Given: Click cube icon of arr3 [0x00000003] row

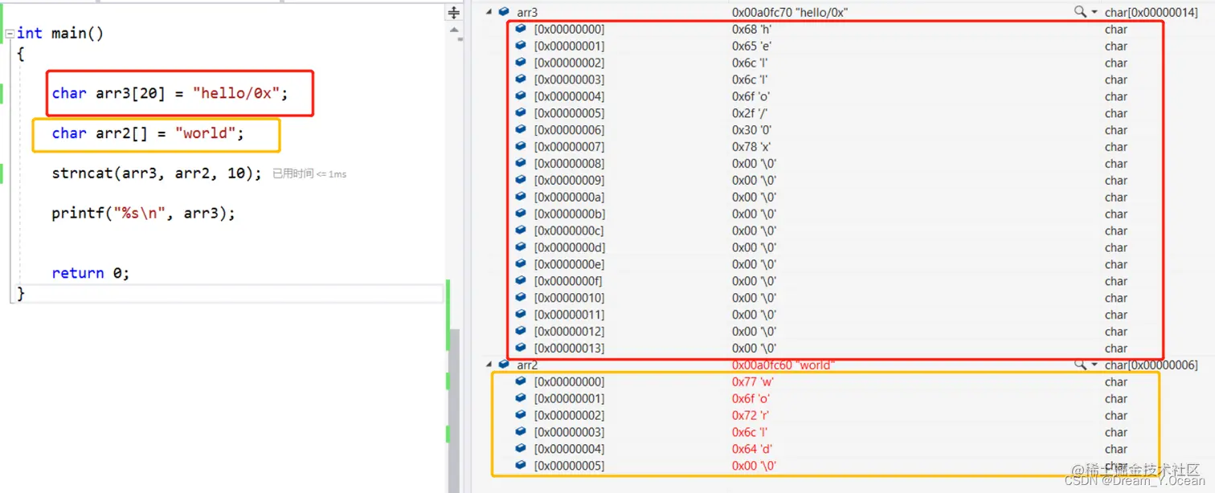Looking at the screenshot, I should [x=521, y=79].
